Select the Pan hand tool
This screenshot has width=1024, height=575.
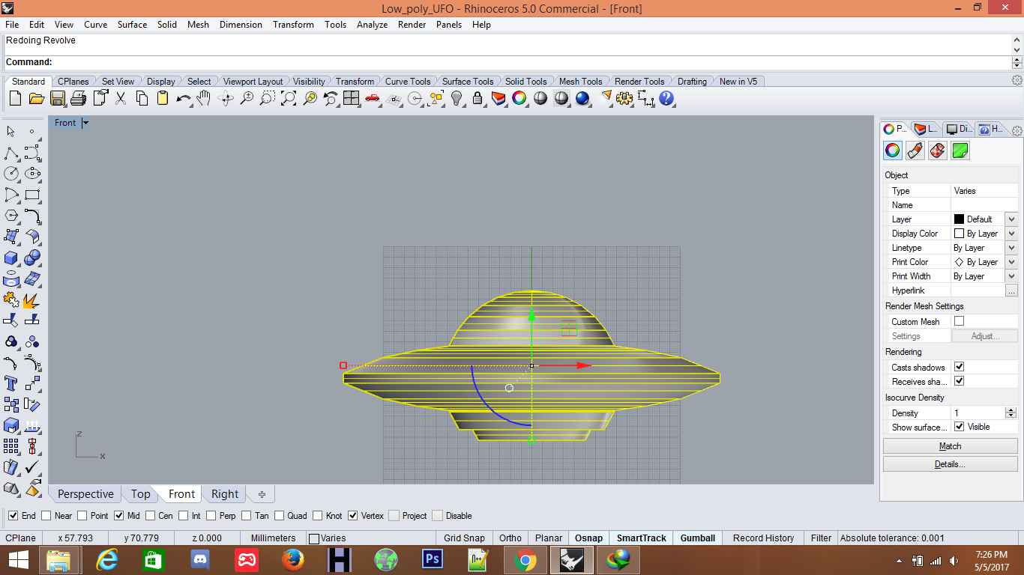[204, 98]
